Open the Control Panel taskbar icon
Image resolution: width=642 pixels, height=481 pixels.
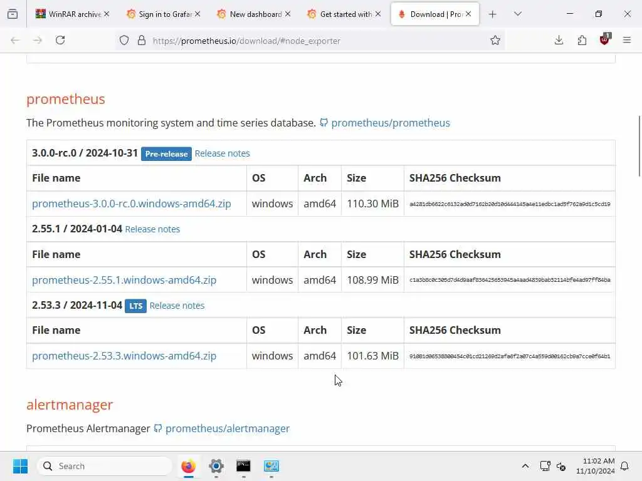click(271, 466)
